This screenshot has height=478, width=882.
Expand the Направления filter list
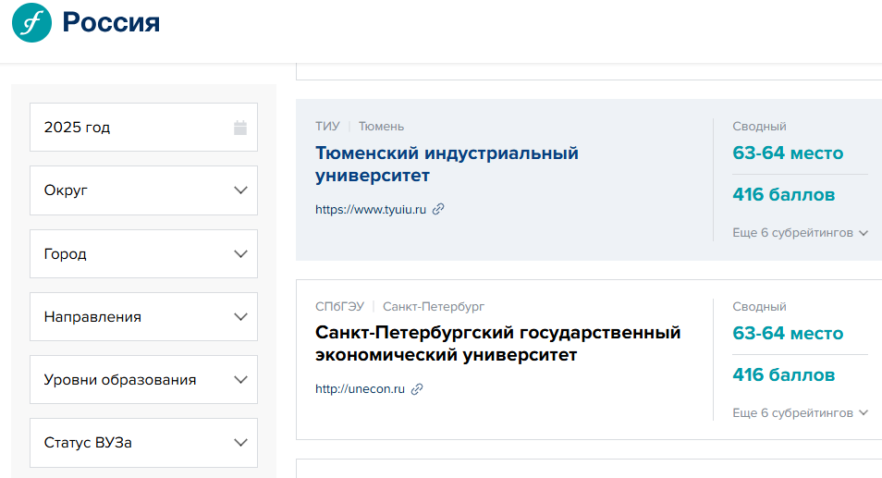click(x=143, y=316)
